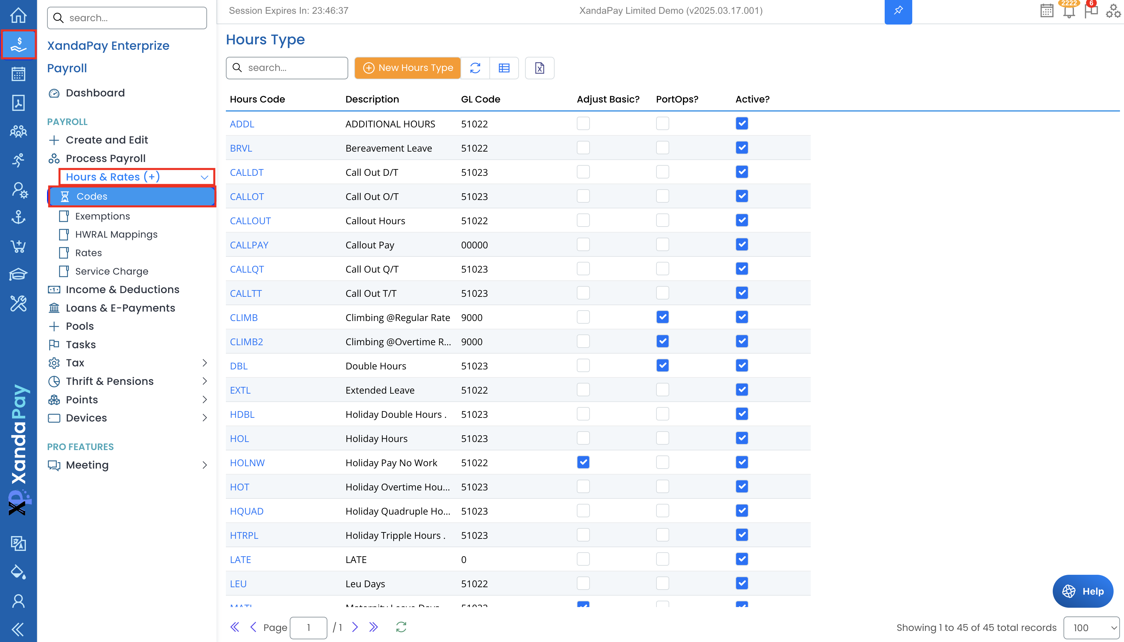The image size is (1124, 642).
Task: Open the CALLOUT hours code link
Action: tap(250, 220)
